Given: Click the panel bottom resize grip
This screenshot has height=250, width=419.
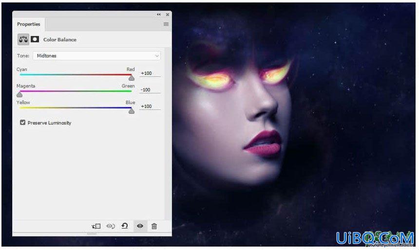Looking at the screenshot, I should [x=92, y=234].
